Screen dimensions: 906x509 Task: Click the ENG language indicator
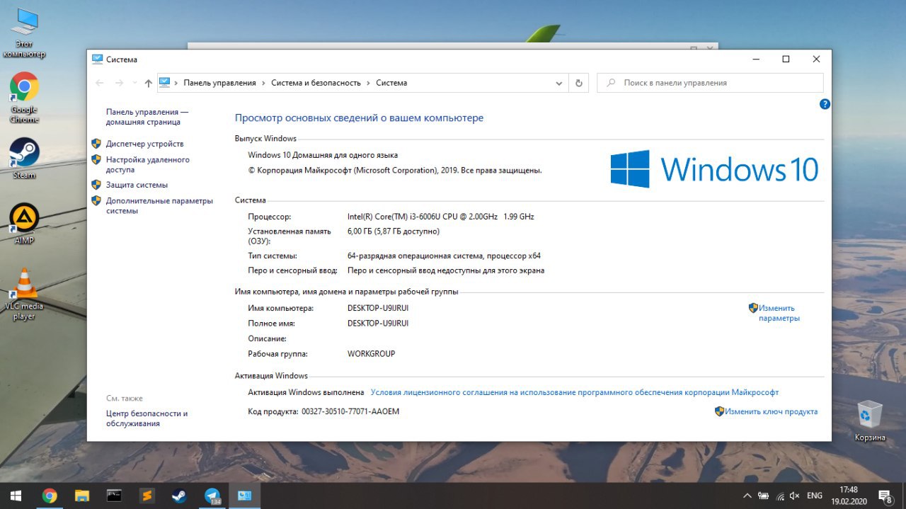point(814,496)
